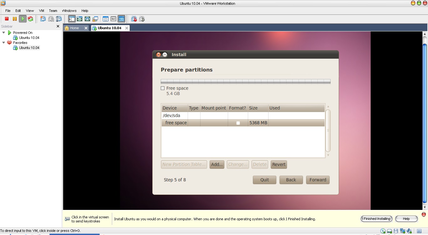Click the Change... partition button
The height and width of the screenshot is (235, 428).
[x=238, y=164]
